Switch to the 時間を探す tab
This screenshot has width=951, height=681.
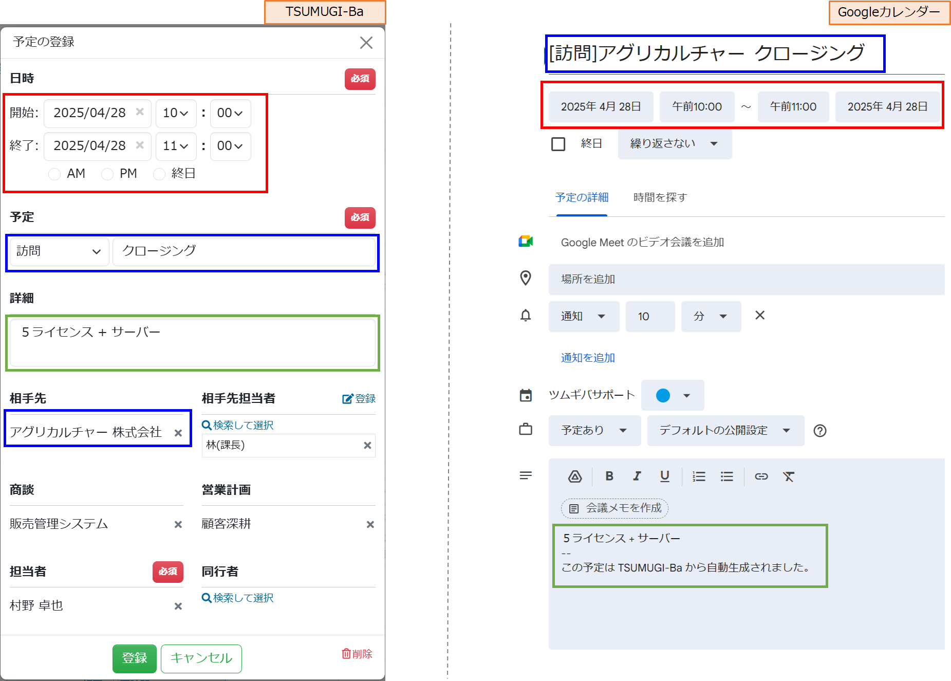click(x=660, y=197)
